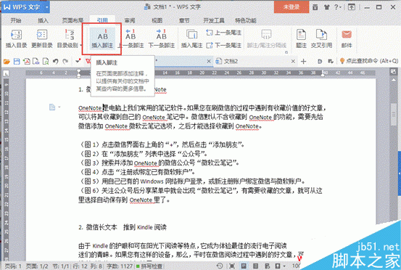Click the 页码: 1 status bar entry

tap(13, 266)
